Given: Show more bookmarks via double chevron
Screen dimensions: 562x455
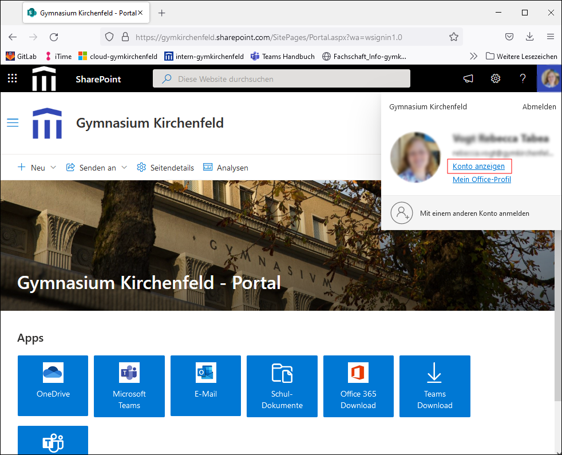Looking at the screenshot, I should pyautogui.click(x=473, y=56).
